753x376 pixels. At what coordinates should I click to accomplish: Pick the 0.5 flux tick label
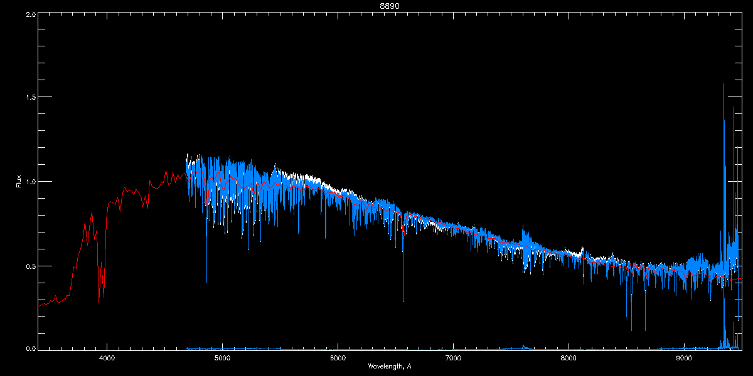click(30, 266)
